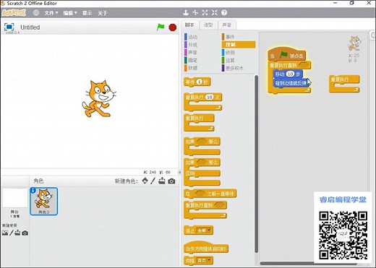Open the clone block dropdown arrow
The width and height of the screenshot is (376, 268).
point(208,260)
